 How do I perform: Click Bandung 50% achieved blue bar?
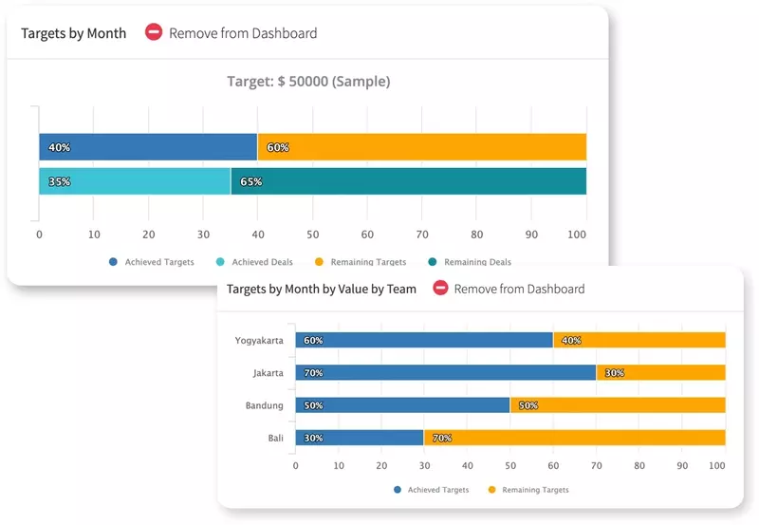point(402,404)
